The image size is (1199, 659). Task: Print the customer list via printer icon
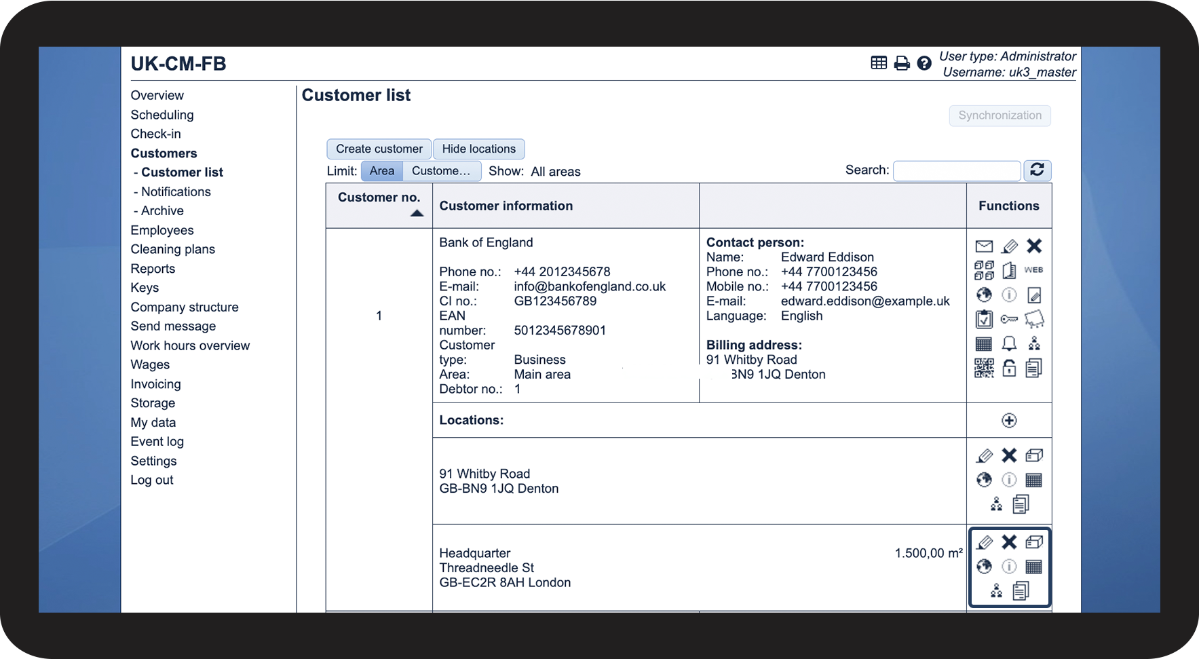902,63
